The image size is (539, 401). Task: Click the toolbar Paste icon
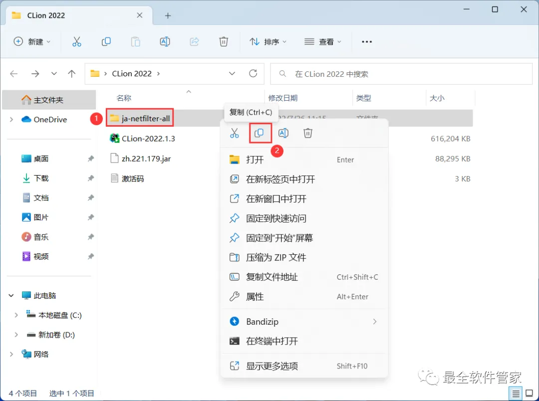[x=135, y=41]
